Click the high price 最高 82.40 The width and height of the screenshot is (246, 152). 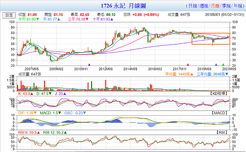point(80,15)
